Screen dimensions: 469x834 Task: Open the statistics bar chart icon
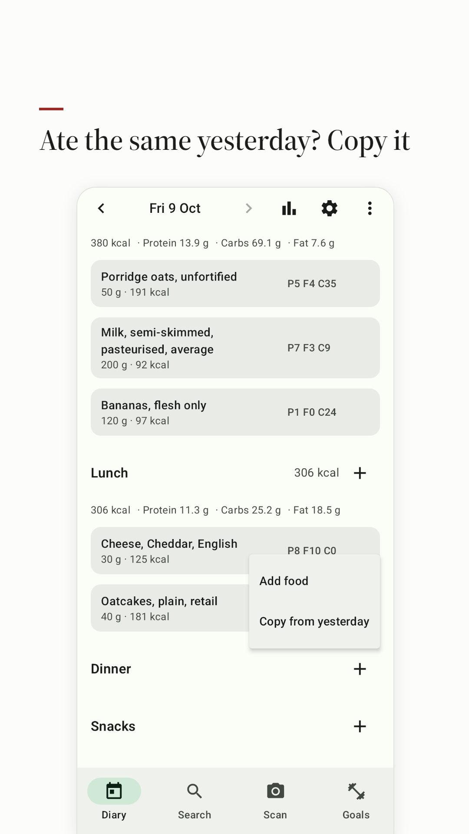pyautogui.click(x=289, y=208)
